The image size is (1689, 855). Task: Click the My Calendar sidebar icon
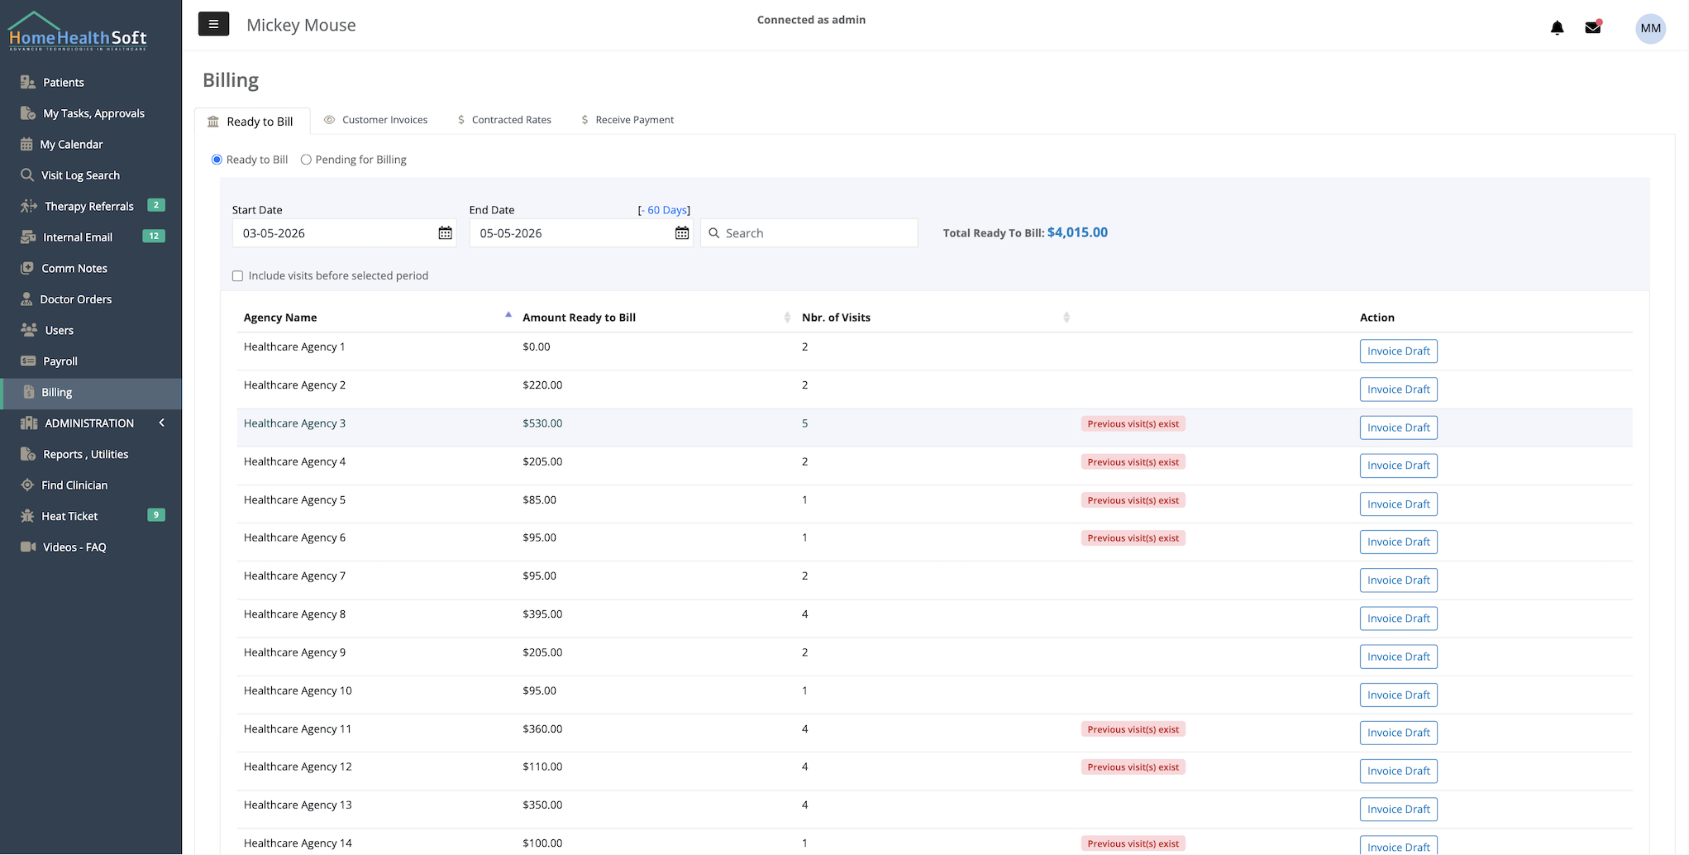click(x=26, y=145)
